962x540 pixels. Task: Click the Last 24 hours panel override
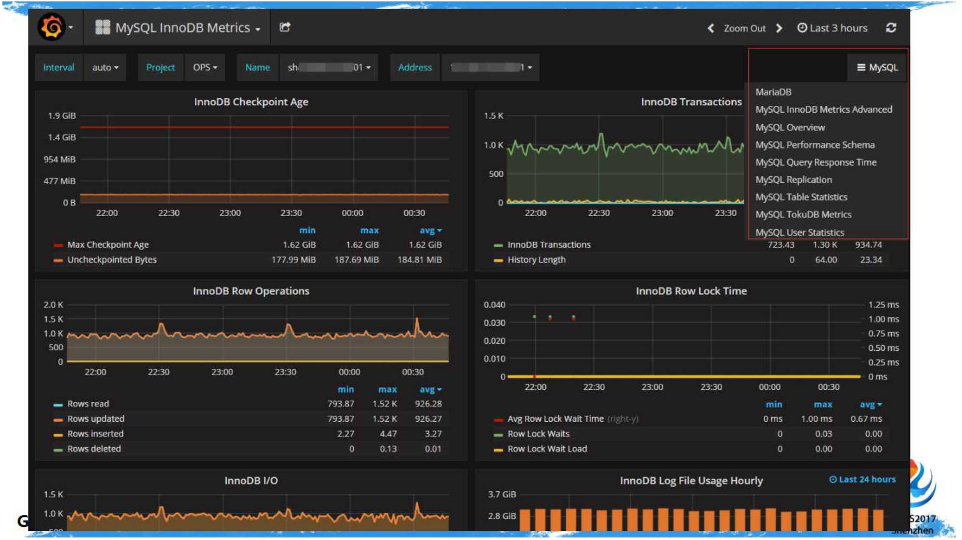(862, 479)
